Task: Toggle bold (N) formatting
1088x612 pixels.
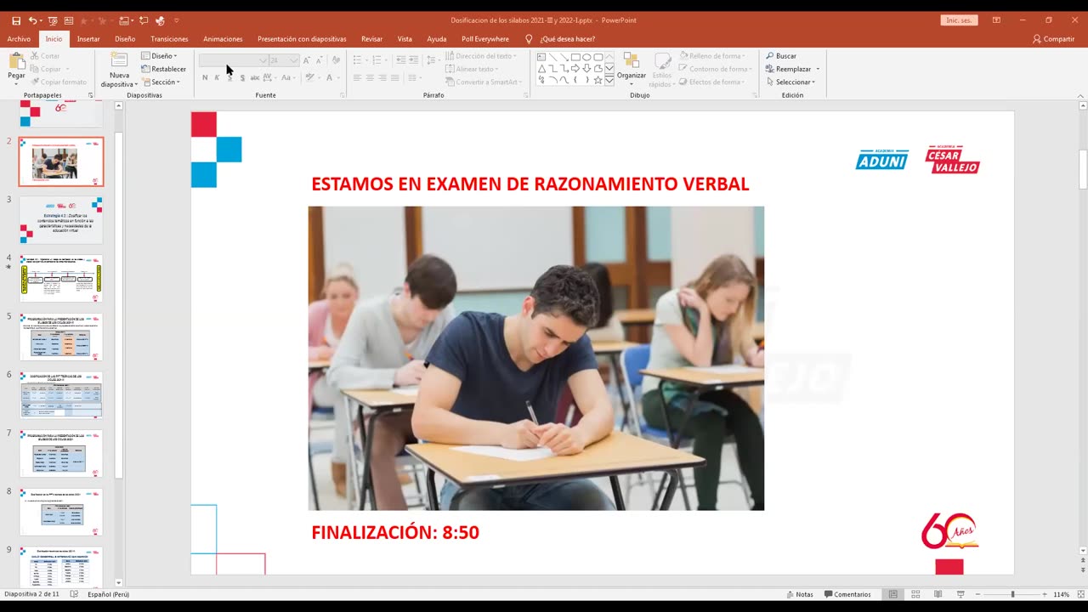Action: click(205, 77)
